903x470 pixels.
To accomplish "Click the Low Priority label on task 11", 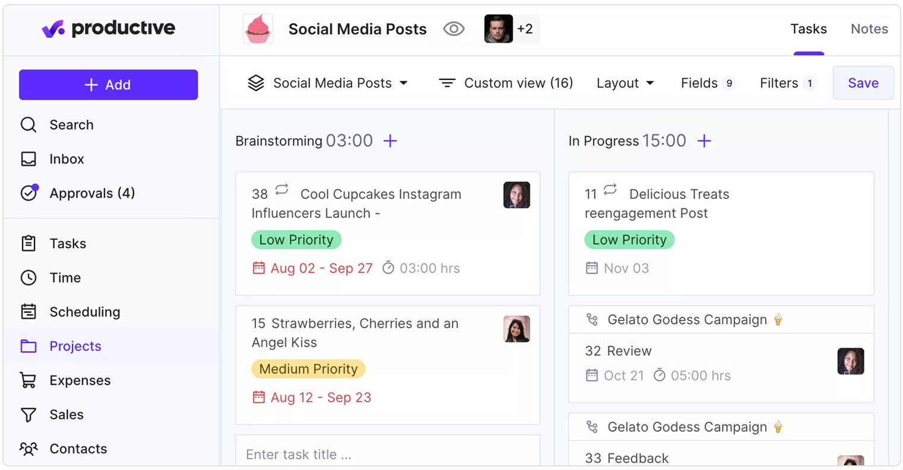I will click(x=629, y=240).
